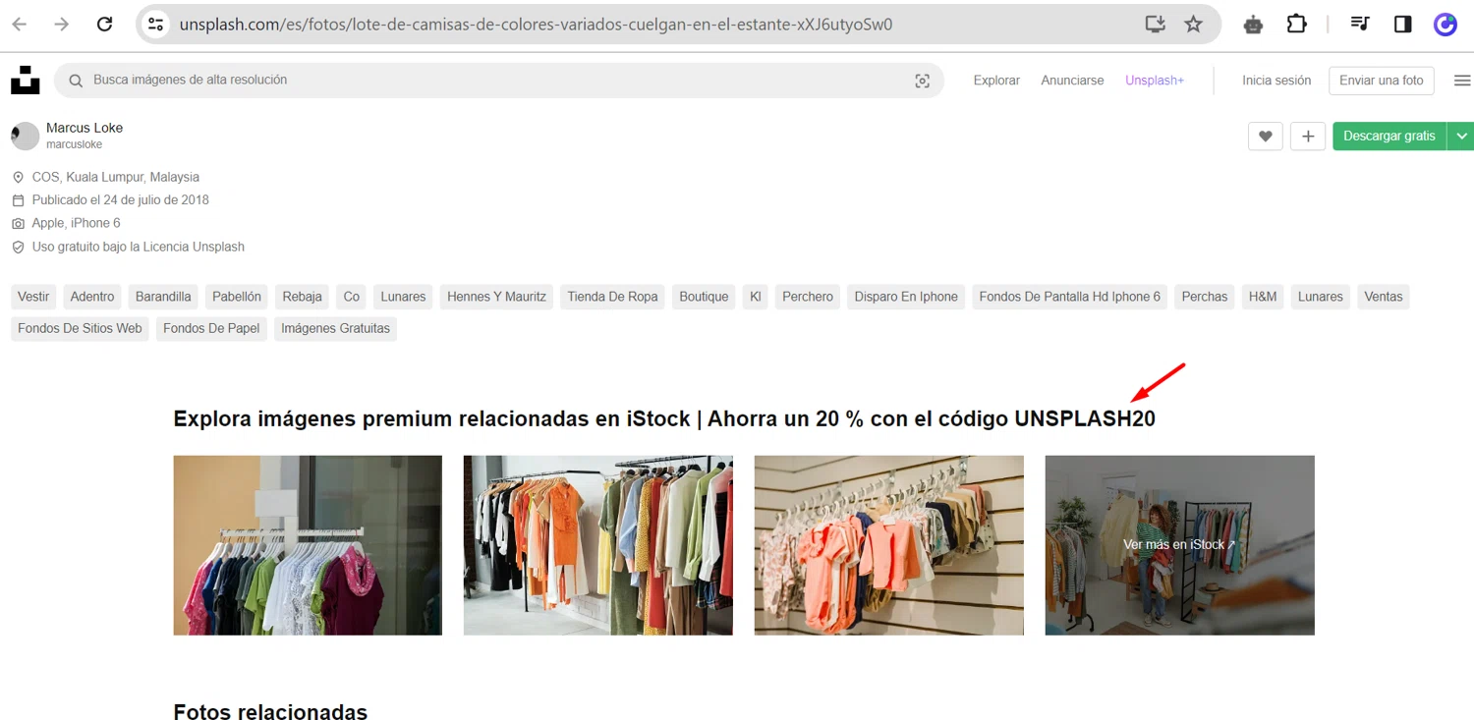The height and width of the screenshot is (720, 1474).
Task: Open the Chrome profile avatar
Action: (x=1446, y=25)
